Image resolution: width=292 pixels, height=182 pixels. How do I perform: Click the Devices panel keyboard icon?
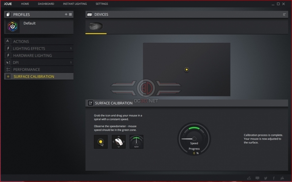[x=89, y=15]
